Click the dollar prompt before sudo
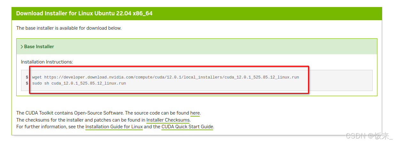The height and width of the screenshot is (142, 394). (x=27, y=83)
